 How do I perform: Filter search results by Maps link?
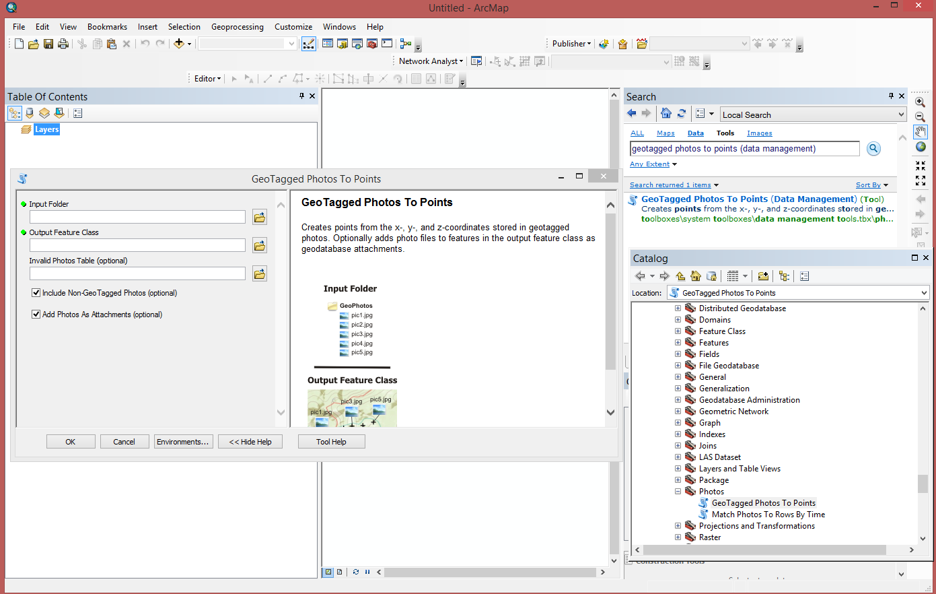tap(665, 133)
